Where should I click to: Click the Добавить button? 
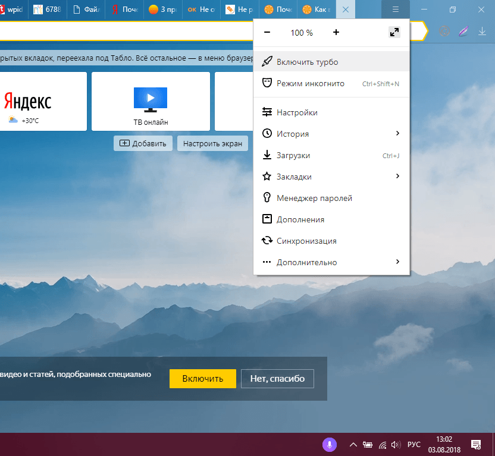[x=143, y=143]
